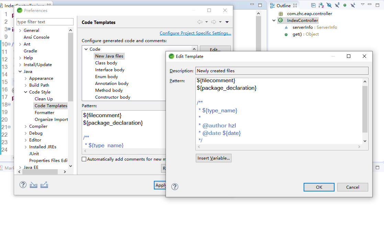The width and height of the screenshot is (384, 237).
Task: Open help in Edit Template dialog
Action: [x=175, y=187]
